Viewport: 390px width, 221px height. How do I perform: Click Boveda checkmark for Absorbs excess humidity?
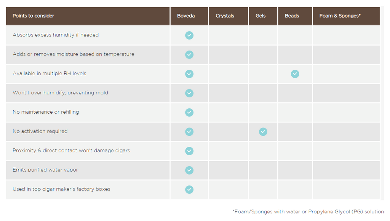(189, 35)
